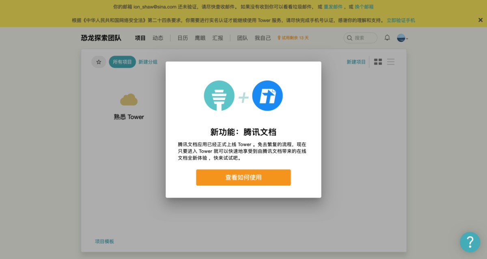Switch to grid view of projects
This screenshot has height=259, width=487.
click(378, 62)
